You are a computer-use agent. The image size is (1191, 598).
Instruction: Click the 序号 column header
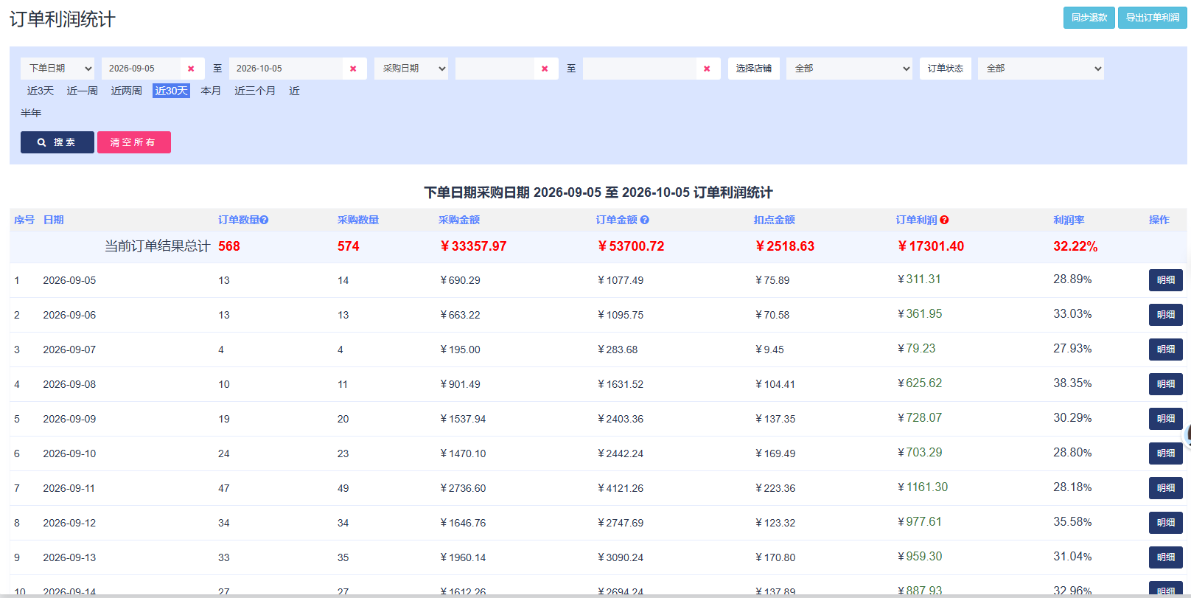click(24, 220)
